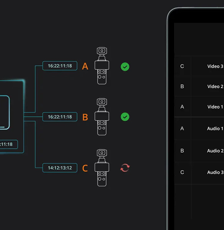This screenshot has width=224, height=230.
Task: Click the red sync icon for camera C
Action: 125,168
